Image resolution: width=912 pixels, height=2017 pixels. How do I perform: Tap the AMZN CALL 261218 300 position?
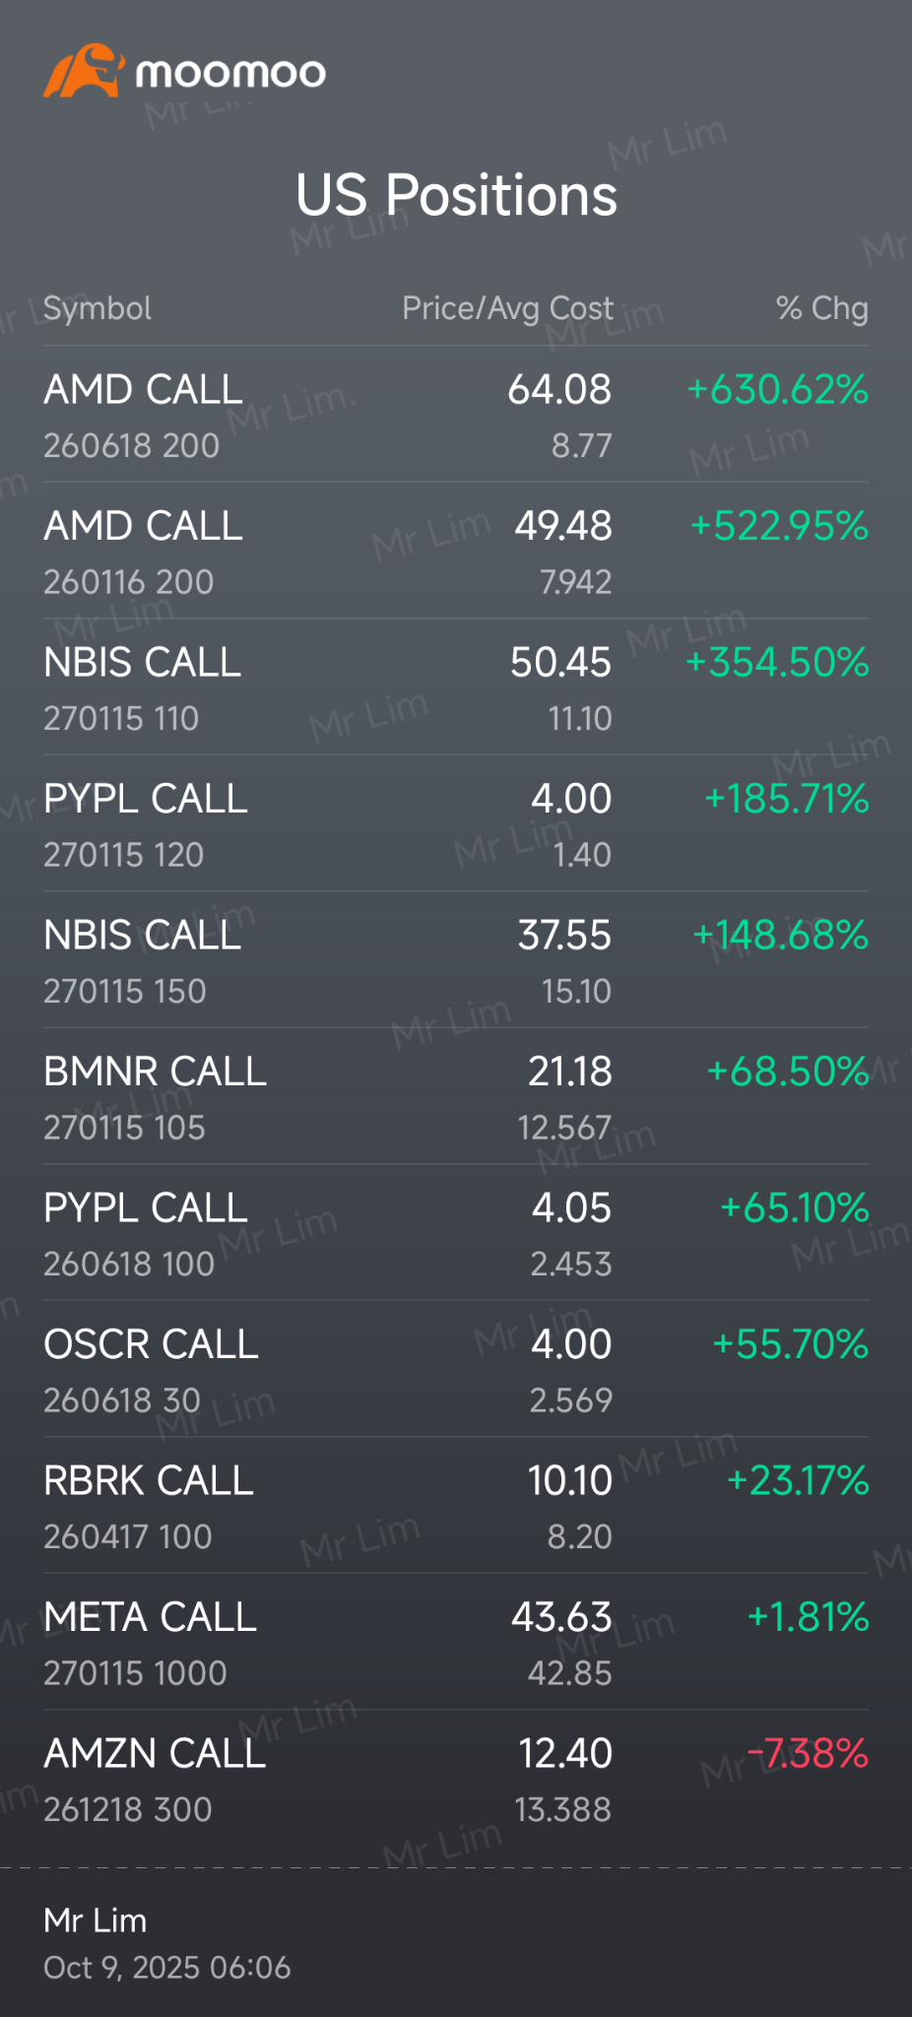[x=155, y=1779]
